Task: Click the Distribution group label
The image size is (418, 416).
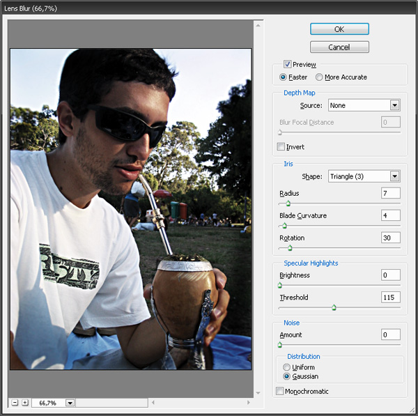Action: point(303,357)
